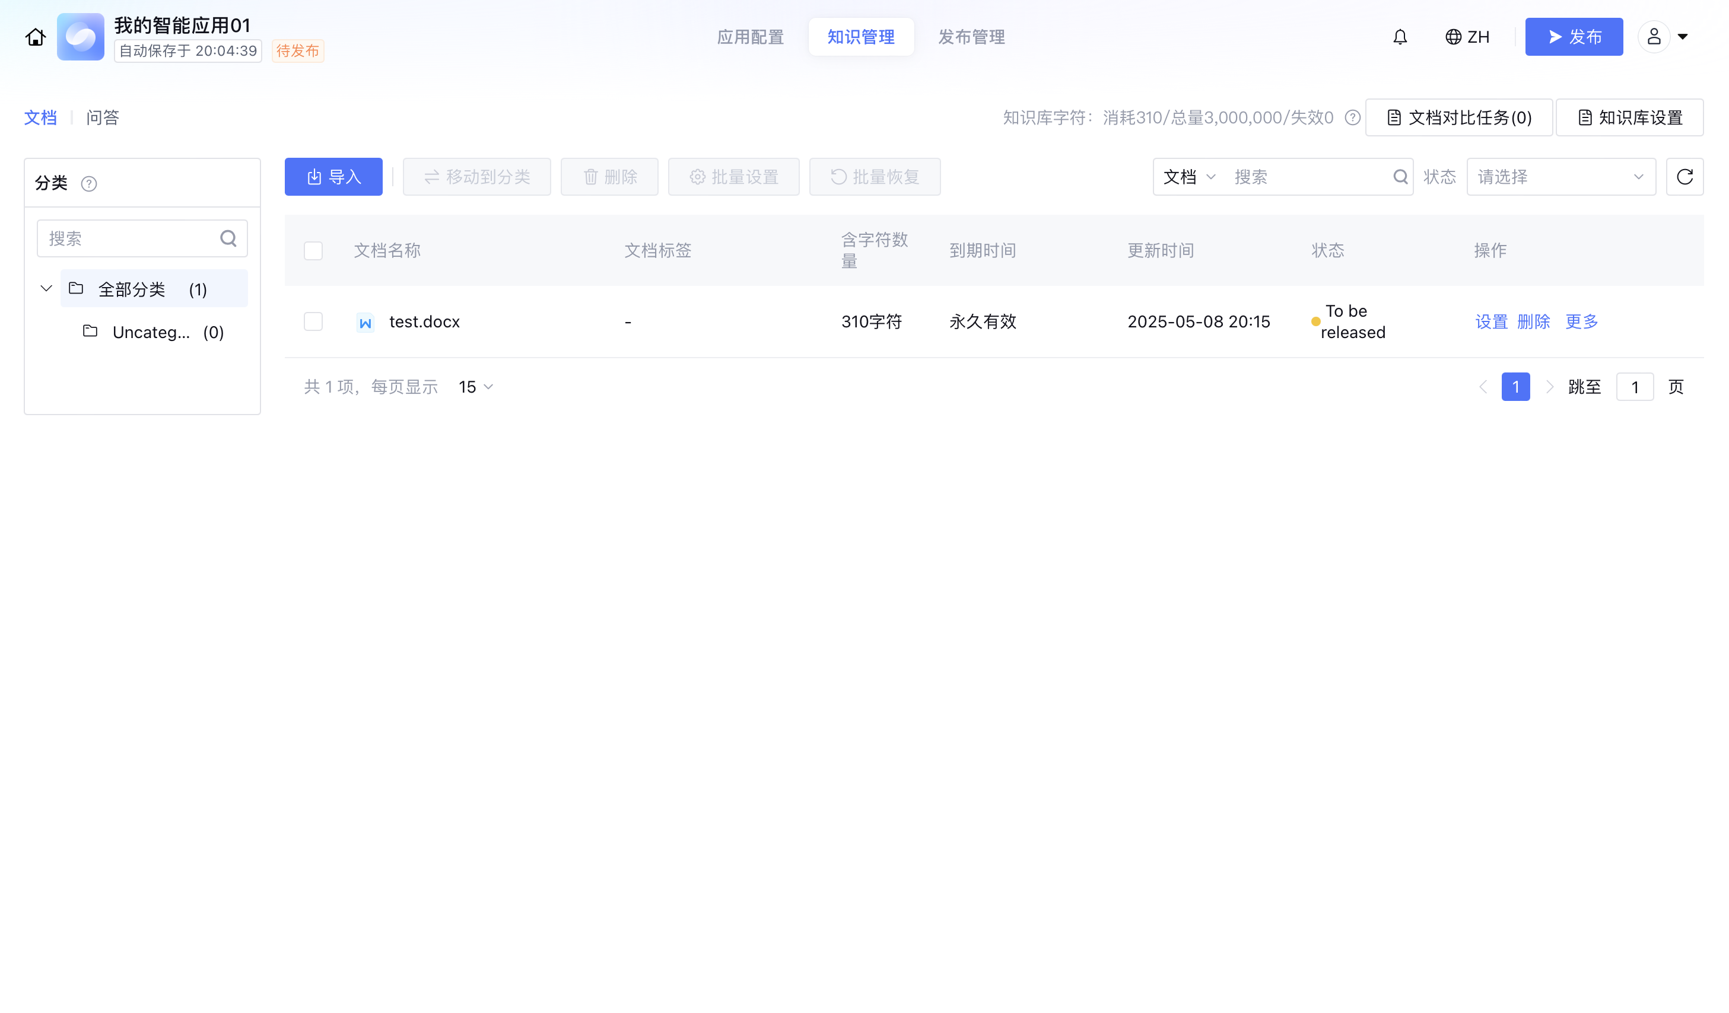Click the search magnifier in document search
This screenshot has width=1729, height=1013.
[1400, 177]
